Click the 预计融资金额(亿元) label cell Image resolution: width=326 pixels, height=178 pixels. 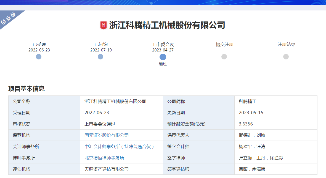tap(199, 124)
